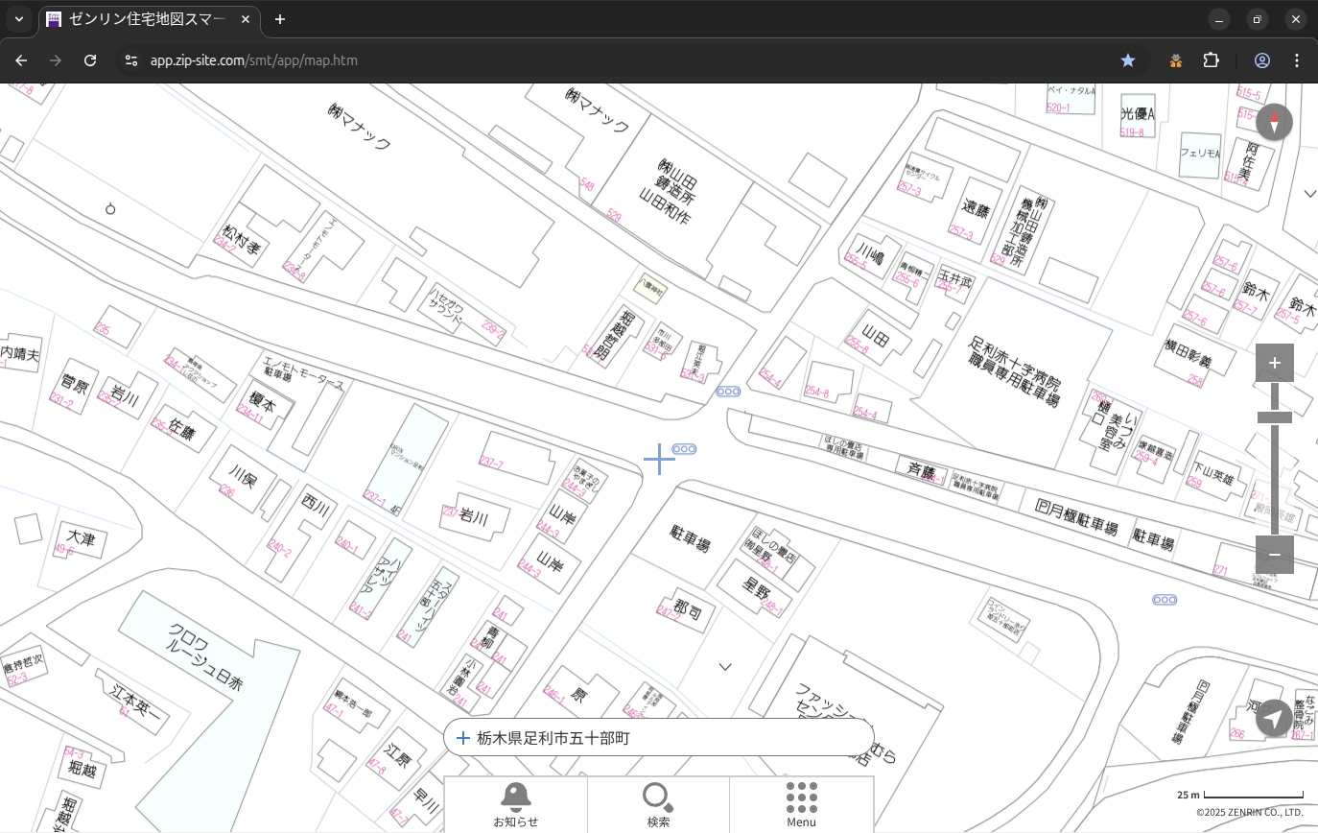This screenshot has height=833, width=1318.
Task: Open the Chrome three-dot menu
Action: pyautogui.click(x=1297, y=60)
